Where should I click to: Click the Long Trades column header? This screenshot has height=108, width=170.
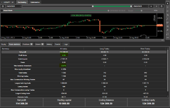pos(104,49)
